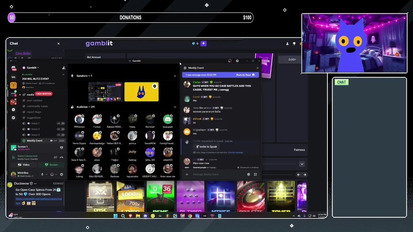This screenshot has height=232, width=413.
Task: Click the Gamblit trophy icon
Action: coord(294,43)
